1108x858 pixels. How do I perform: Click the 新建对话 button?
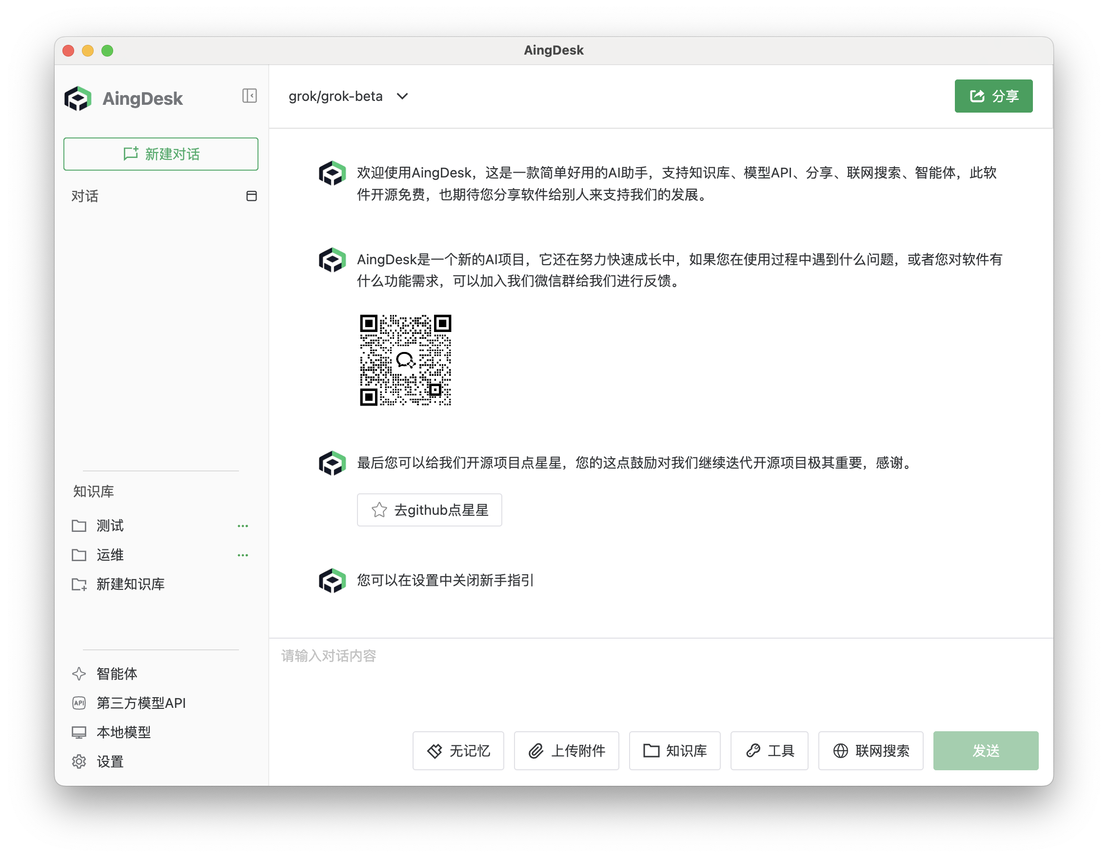point(160,154)
